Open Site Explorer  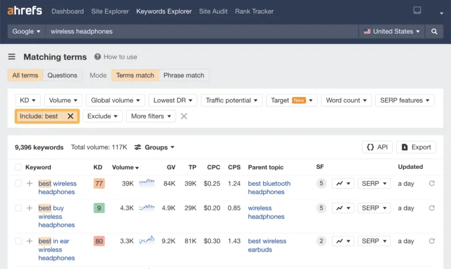[x=110, y=11]
